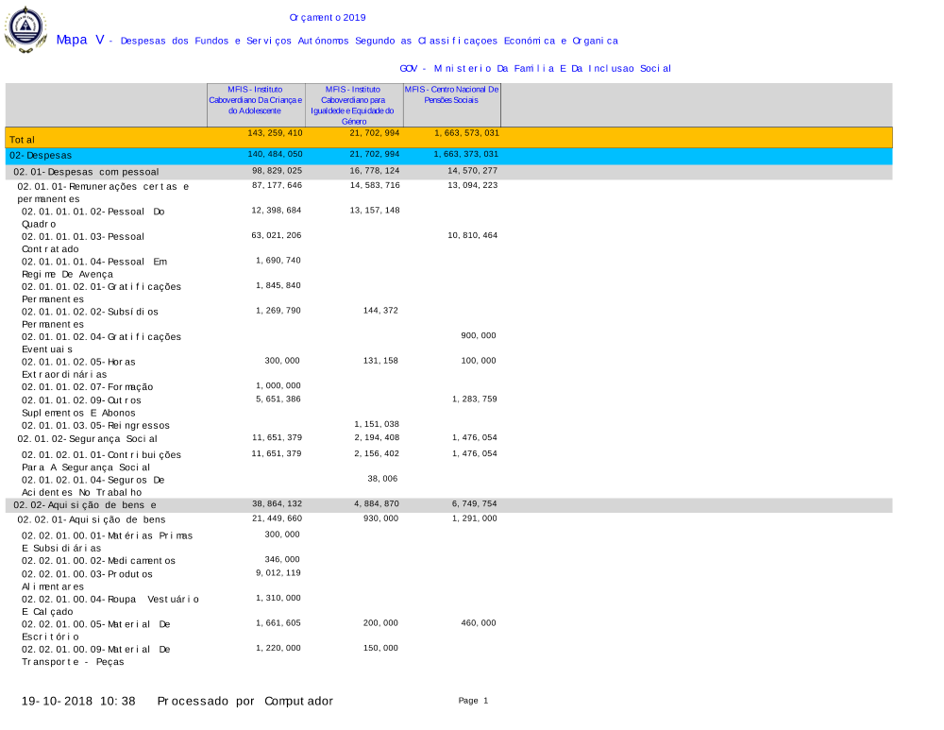
Task: Click the 'Page 1' footer label
Action: coord(473,701)
